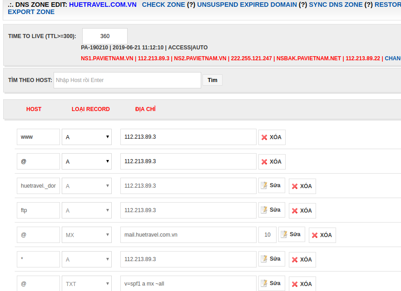
Task: Click the NSBAK.PAVIETNAM.NET nameserver text
Action: [x=309, y=58]
